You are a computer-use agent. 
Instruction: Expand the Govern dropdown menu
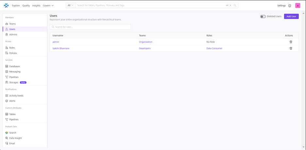point(48,6)
